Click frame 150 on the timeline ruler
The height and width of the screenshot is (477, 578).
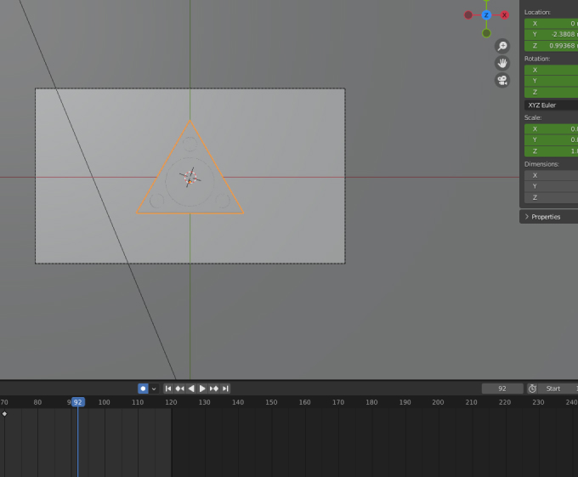coord(271,402)
